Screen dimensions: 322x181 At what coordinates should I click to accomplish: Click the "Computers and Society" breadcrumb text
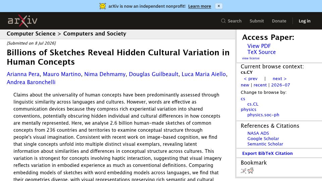(x=95, y=34)
